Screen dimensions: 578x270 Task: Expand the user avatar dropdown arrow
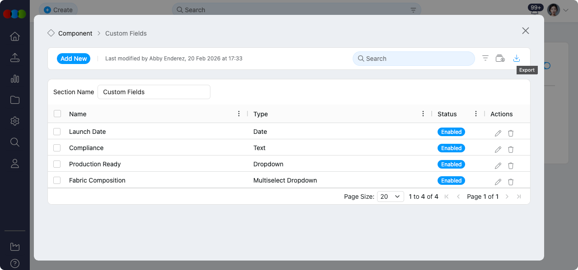pyautogui.click(x=566, y=10)
